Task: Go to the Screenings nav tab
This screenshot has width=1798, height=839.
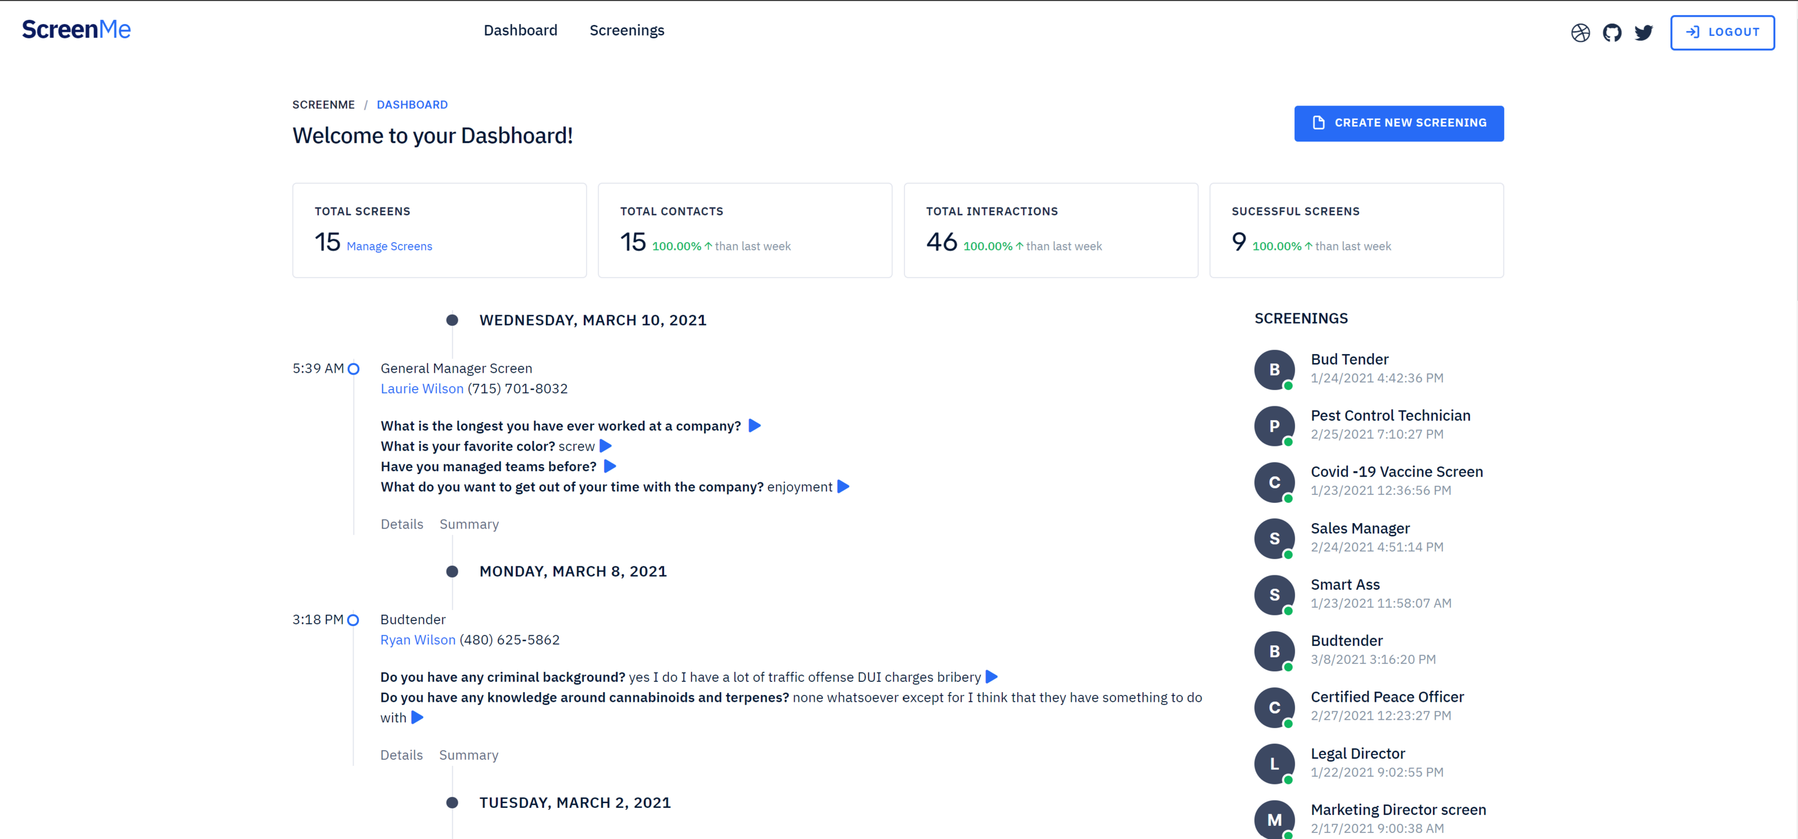Action: (627, 31)
